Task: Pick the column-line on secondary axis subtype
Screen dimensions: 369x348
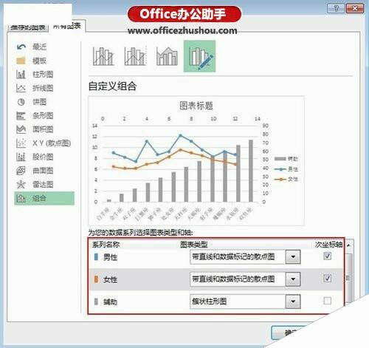Action: (135, 56)
